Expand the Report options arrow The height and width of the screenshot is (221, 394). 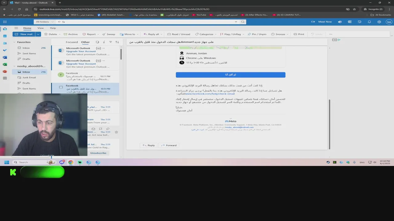click(x=98, y=34)
